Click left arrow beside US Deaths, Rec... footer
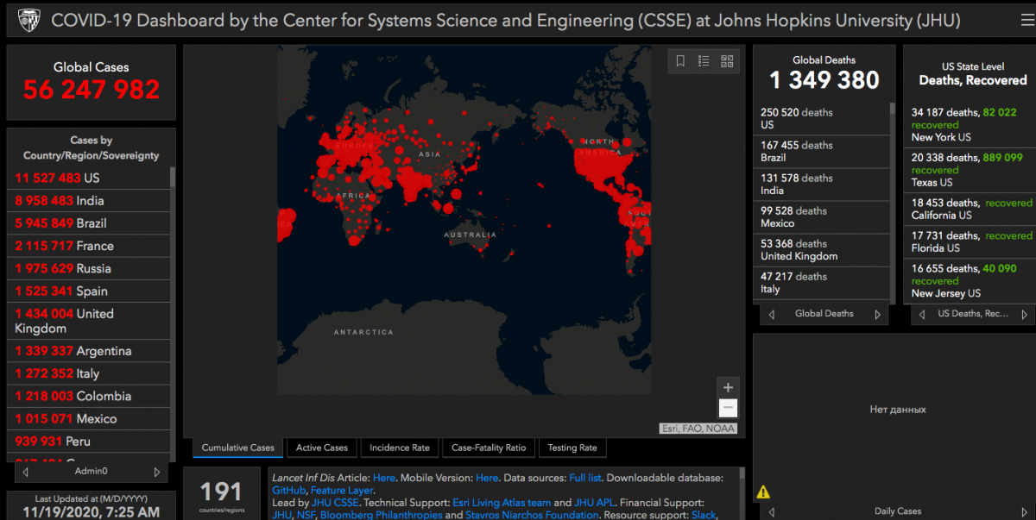This screenshot has width=1036, height=520. point(924,314)
